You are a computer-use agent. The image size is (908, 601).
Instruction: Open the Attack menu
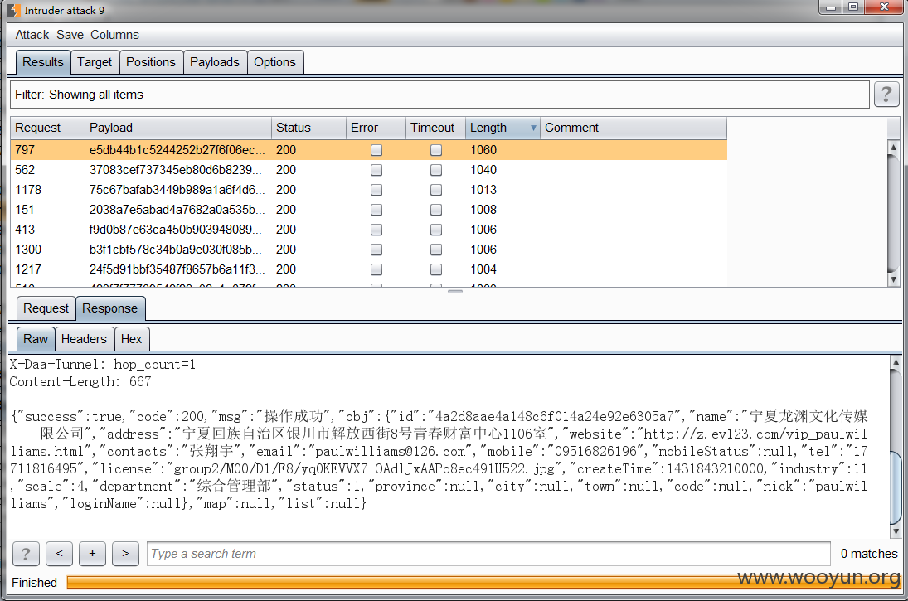pos(32,35)
